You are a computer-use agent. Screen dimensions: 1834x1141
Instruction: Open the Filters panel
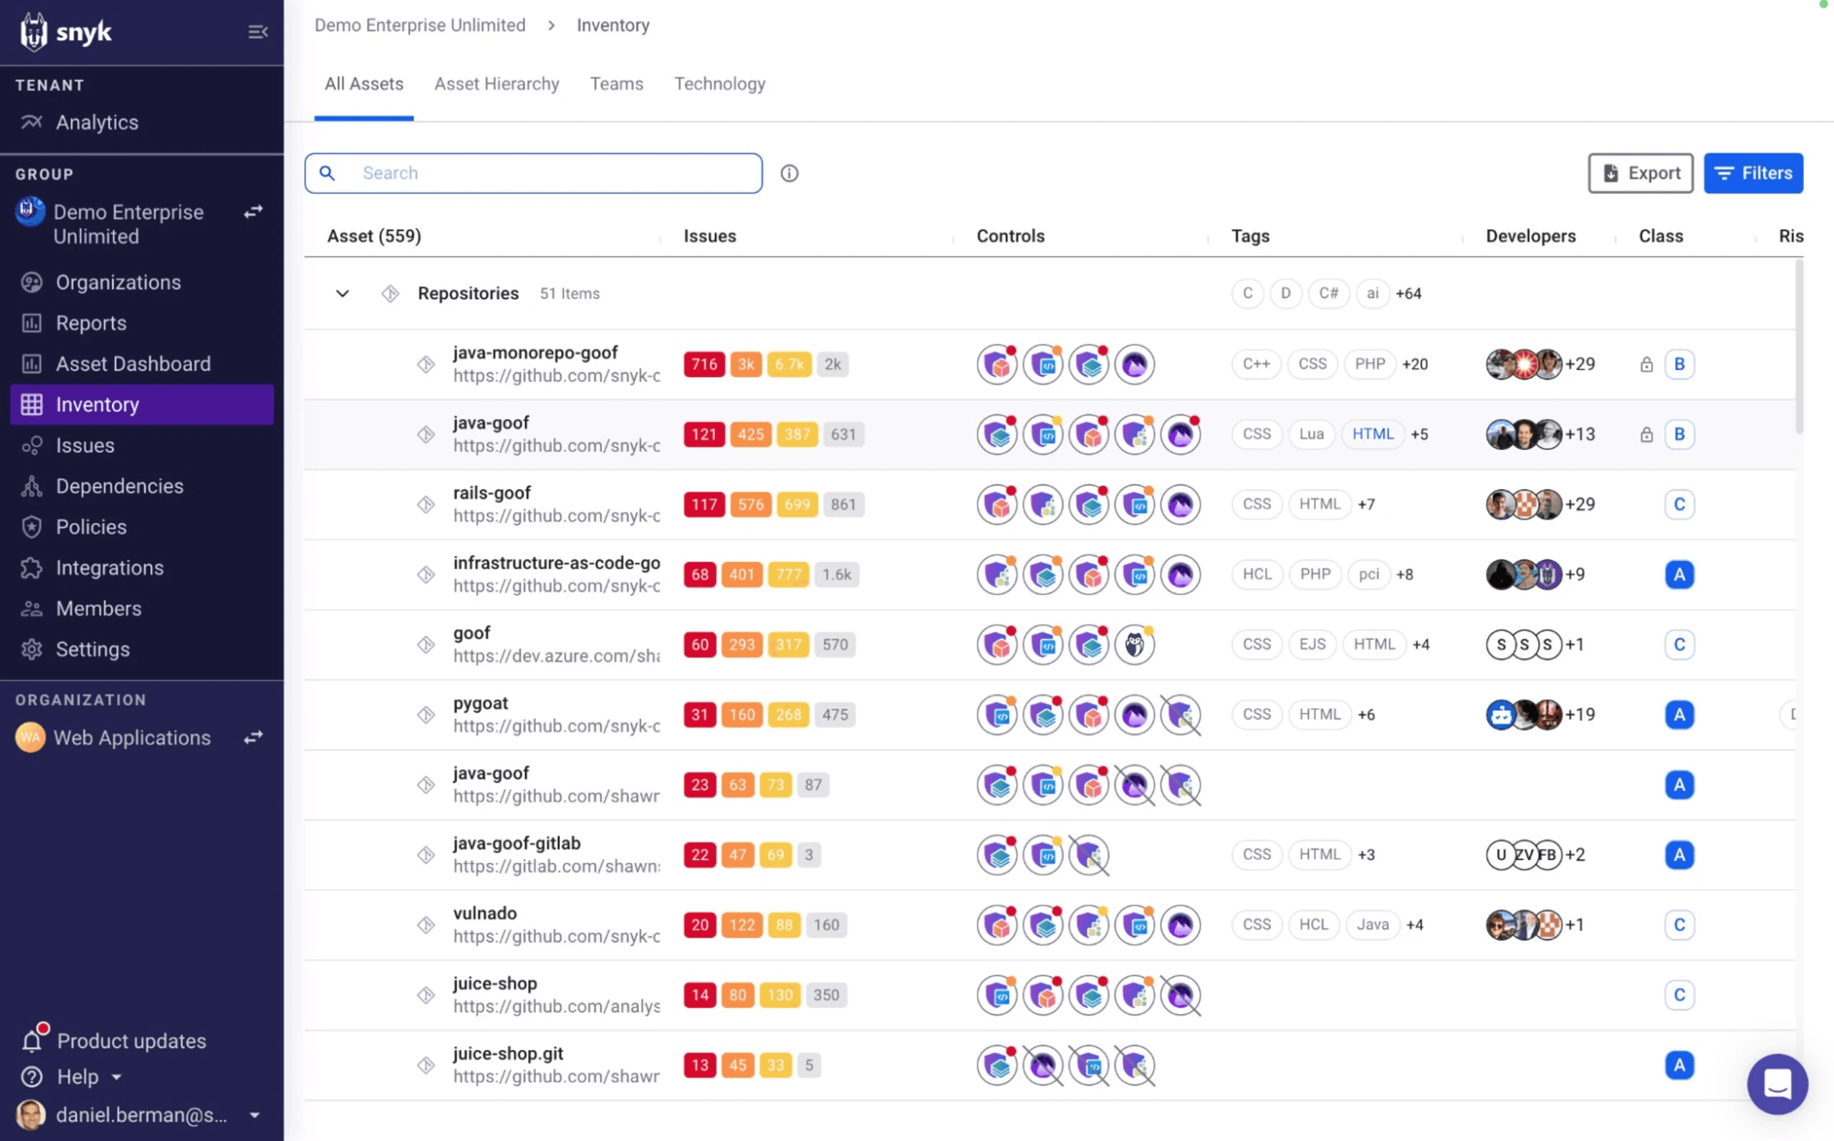point(1752,173)
